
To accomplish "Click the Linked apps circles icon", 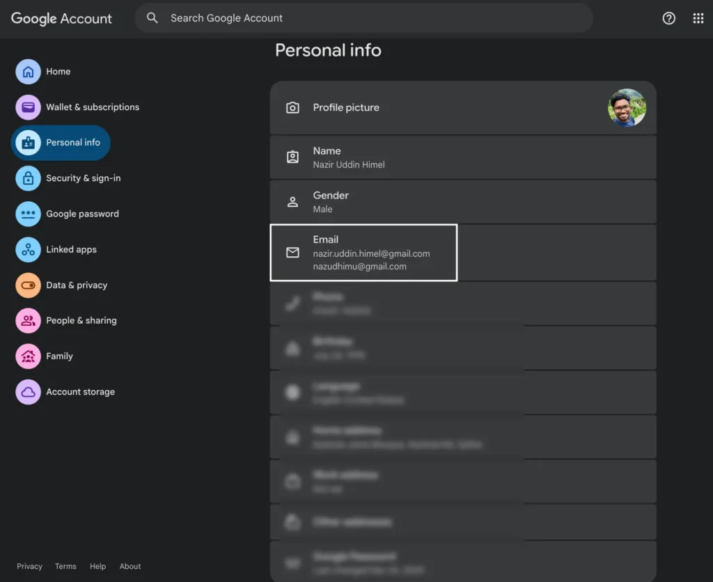I will click(x=28, y=250).
